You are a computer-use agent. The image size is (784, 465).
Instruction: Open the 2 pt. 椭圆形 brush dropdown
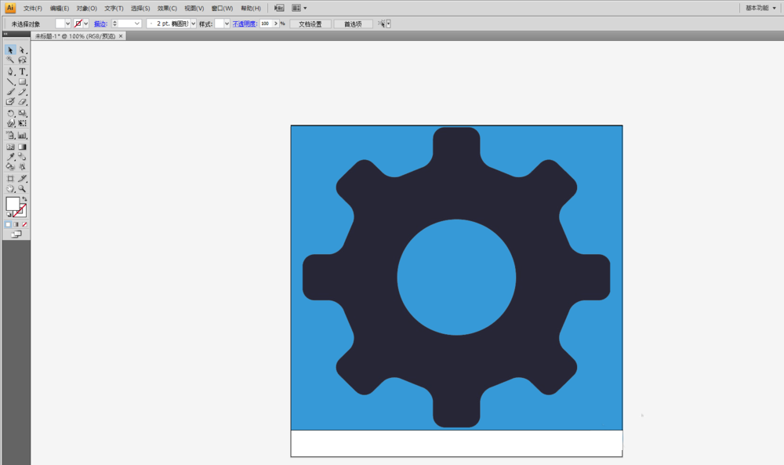pyautogui.click(x=193, y=24)
